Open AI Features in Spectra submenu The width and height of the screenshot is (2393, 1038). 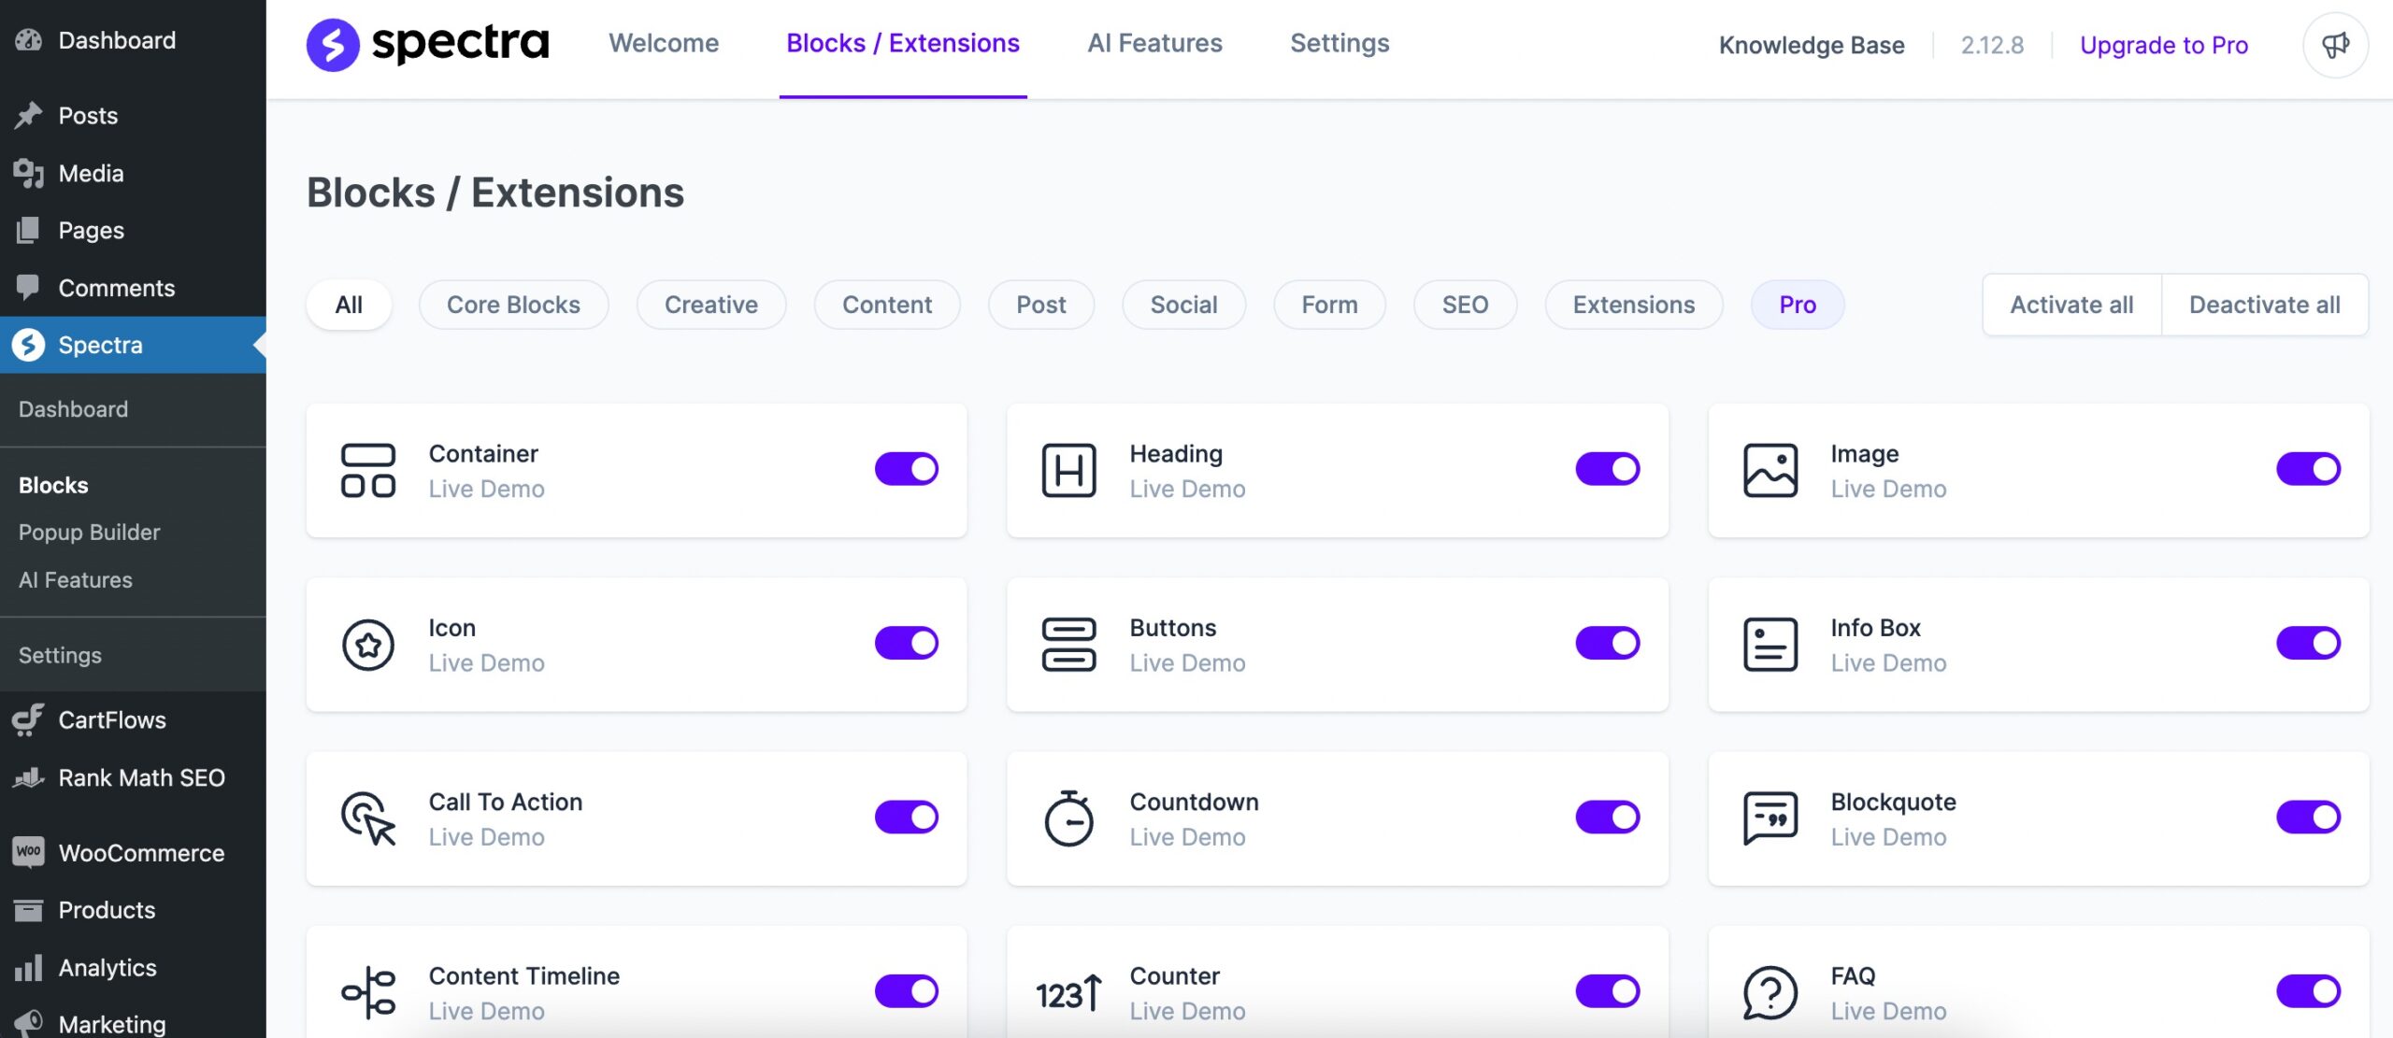75,579
